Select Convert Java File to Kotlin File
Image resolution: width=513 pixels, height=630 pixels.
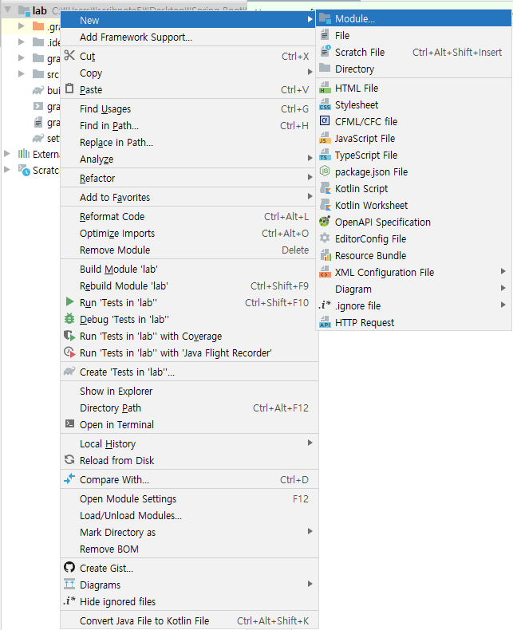pos(144,621)
